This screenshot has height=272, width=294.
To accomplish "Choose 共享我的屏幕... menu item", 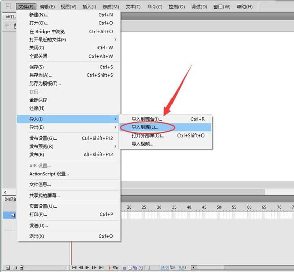I will point(68,196).
